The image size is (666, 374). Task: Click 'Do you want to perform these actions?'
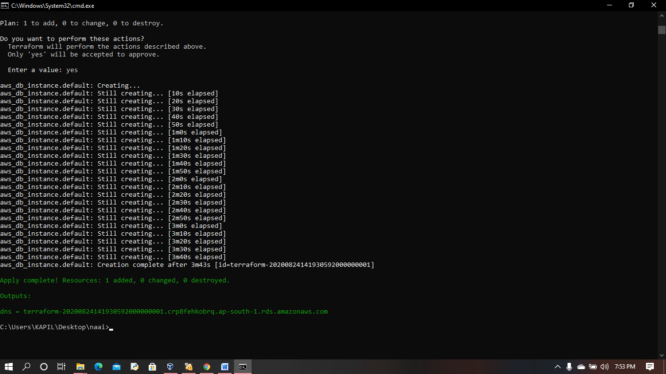point(72,39)
